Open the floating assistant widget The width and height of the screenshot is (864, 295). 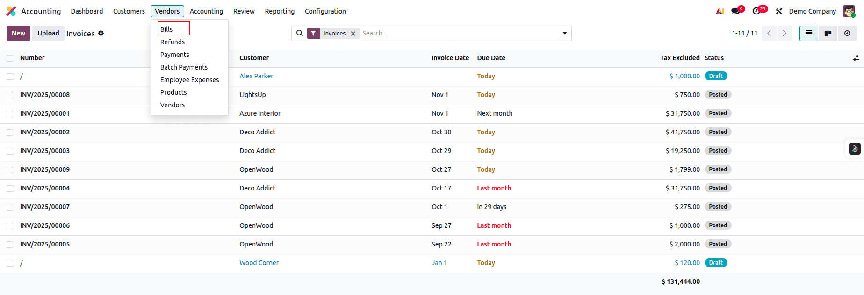[855, 149]
